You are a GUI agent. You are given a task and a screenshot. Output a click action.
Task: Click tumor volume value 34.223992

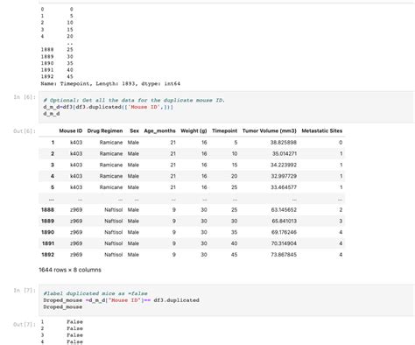[x=284, y=165]
